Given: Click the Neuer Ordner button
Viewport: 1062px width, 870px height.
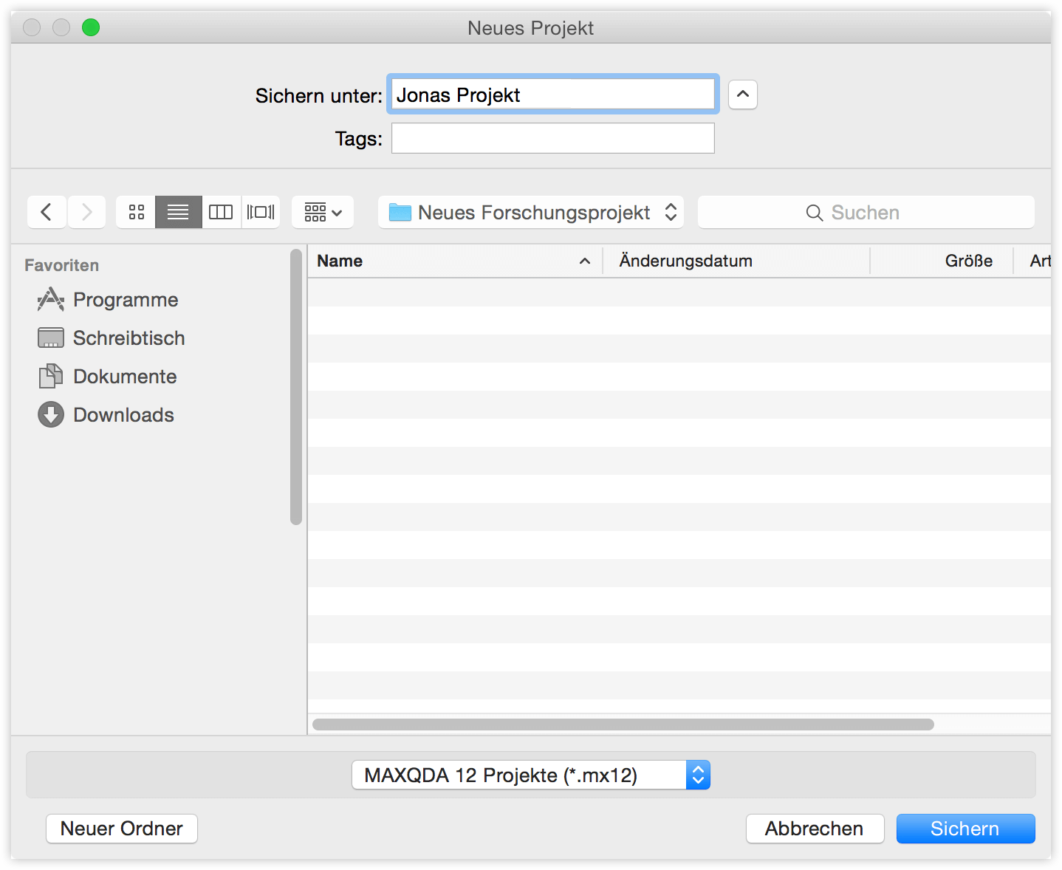Looking at the screenshot, I should point(122,829).
